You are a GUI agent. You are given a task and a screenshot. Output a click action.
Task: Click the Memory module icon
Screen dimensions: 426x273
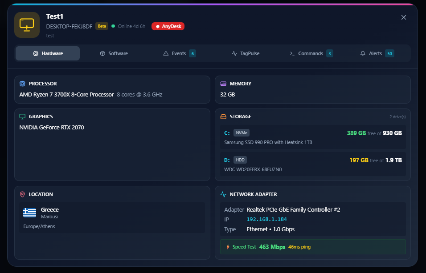(x=223, y=84)
